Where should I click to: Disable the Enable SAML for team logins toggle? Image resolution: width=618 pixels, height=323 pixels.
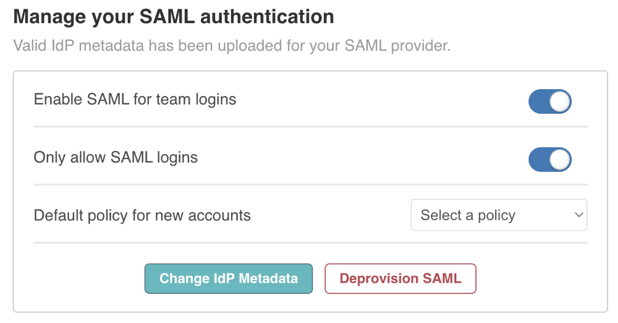click(549, 101)
